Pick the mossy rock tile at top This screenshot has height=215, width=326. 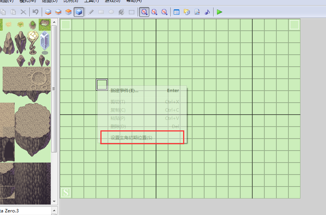click(x=45, y=25)
